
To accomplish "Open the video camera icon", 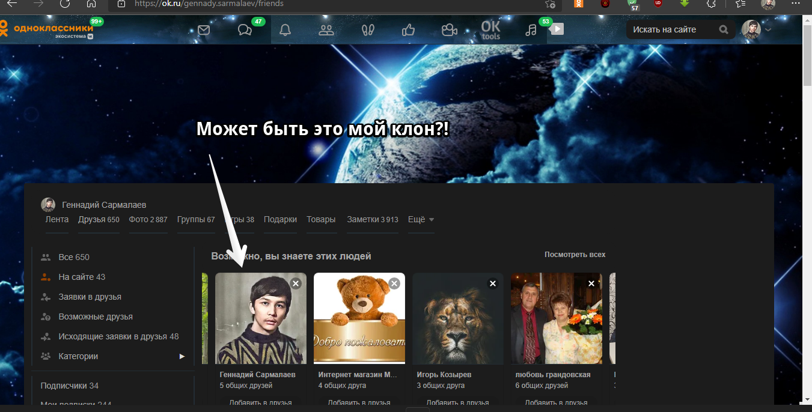I will click(x=449, y=30).
